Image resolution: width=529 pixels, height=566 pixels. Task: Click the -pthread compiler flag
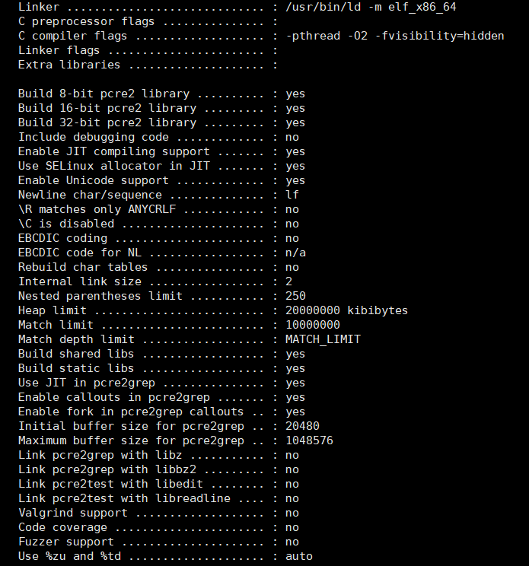(x=313, y=36)
